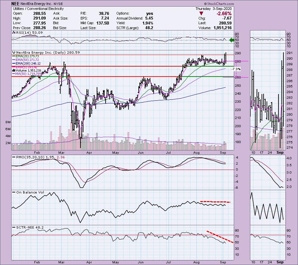Click the Mkt Cap value 137.5B

(x=103, y=23)
